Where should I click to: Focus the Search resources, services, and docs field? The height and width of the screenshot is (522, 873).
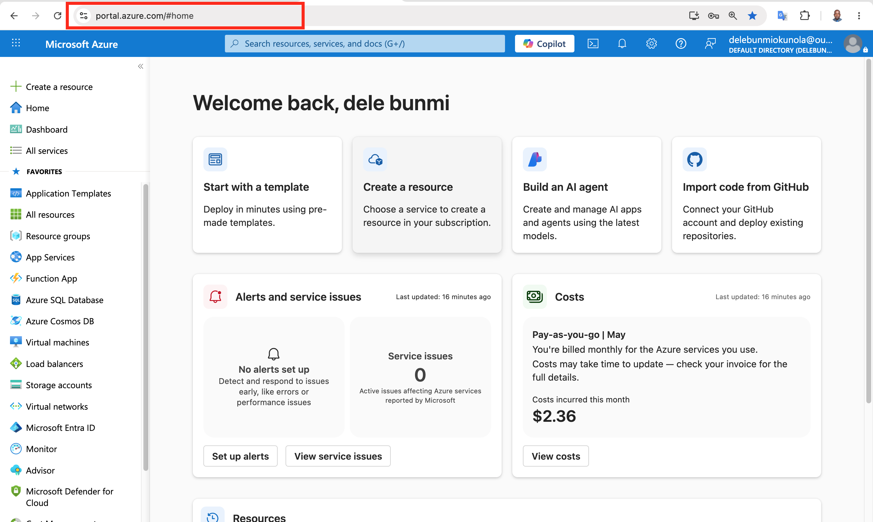[x=364, y=44]
